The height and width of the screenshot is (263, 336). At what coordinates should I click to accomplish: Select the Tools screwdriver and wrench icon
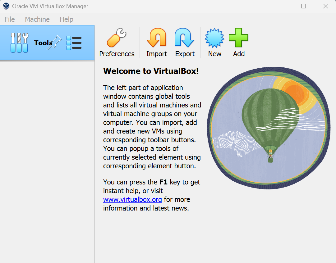point(19,43)
